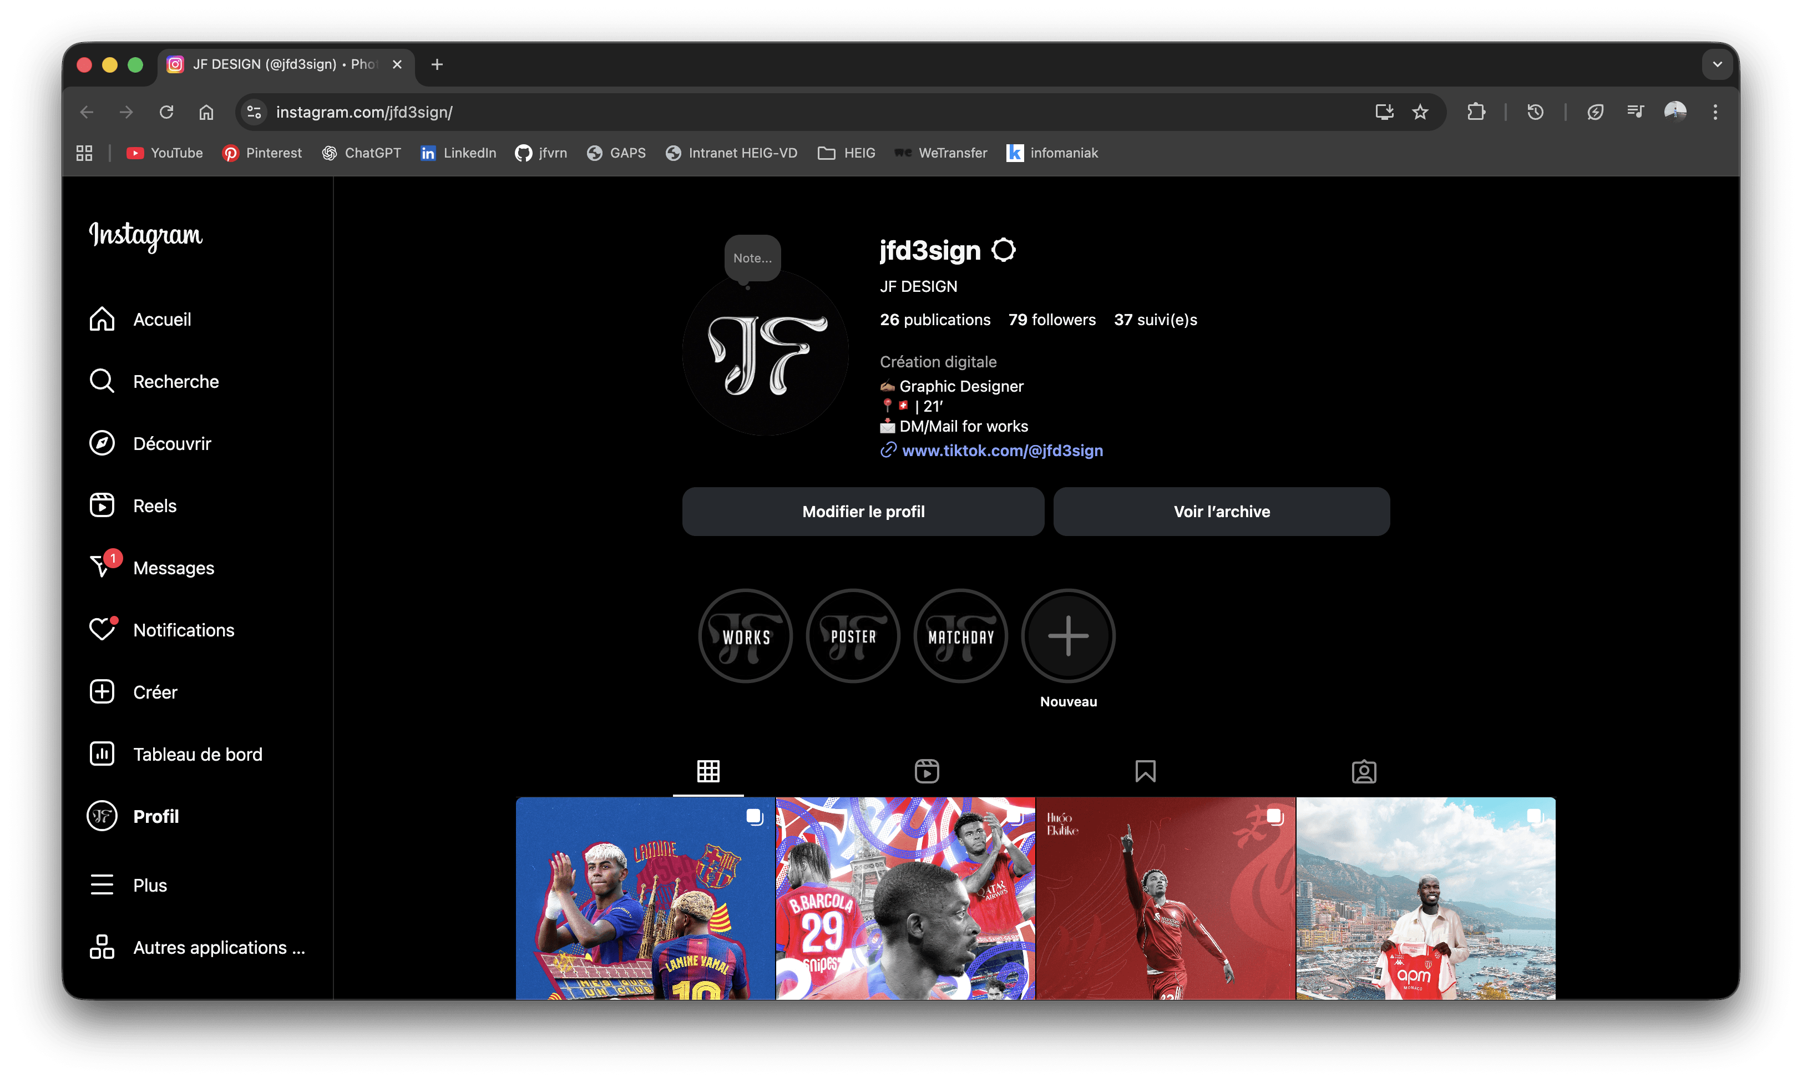Expand the HEIG bookmarks folder
This screenshot has width=1802, height=1082.
click(846, 153)
